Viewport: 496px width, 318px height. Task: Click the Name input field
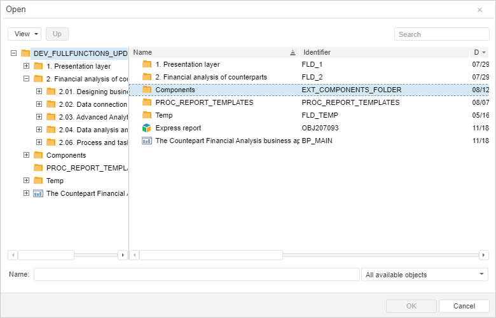click(x=196, y=275)
